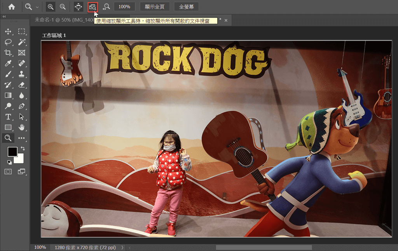This screenshot has width=398, height=251.
Task: Select the Pen tool
Action: (x=22, y=106)
